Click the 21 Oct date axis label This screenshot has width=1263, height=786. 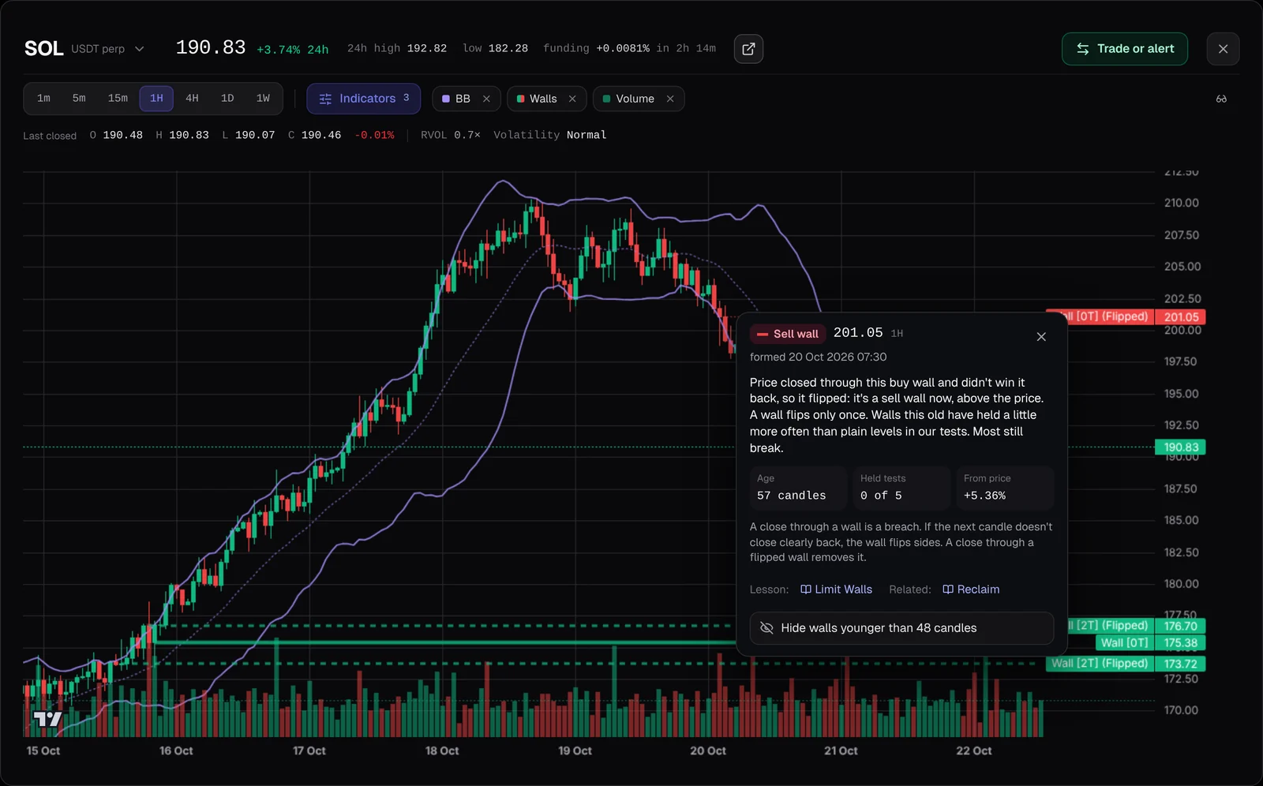(x=841, y=750)
